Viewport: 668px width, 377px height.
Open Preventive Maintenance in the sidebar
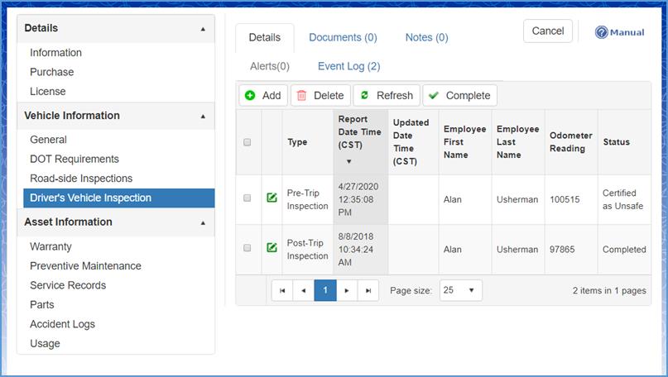[x=85, y=266]
